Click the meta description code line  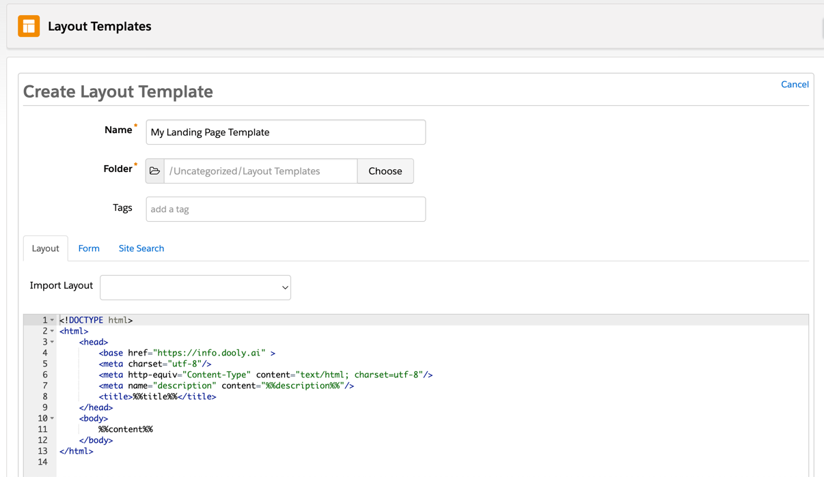pos(226,386)
